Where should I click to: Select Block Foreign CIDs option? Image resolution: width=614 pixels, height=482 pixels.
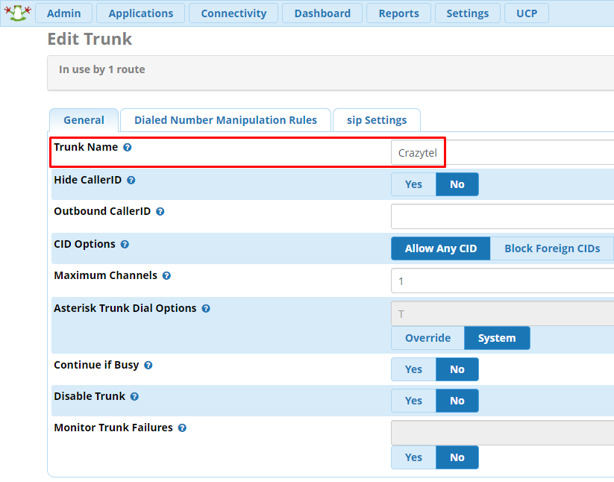(x=551, y=248)
